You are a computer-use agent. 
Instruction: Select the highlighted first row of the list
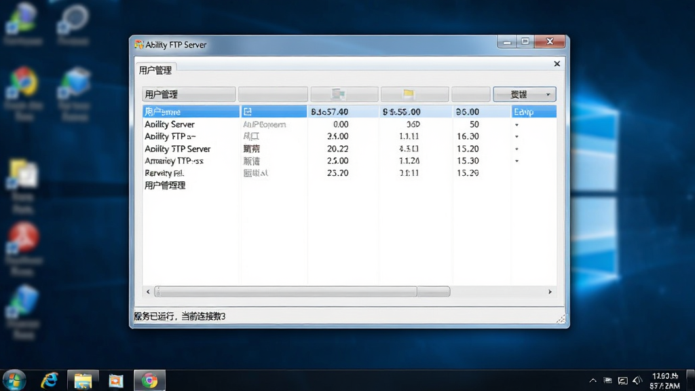coord(350,112)
